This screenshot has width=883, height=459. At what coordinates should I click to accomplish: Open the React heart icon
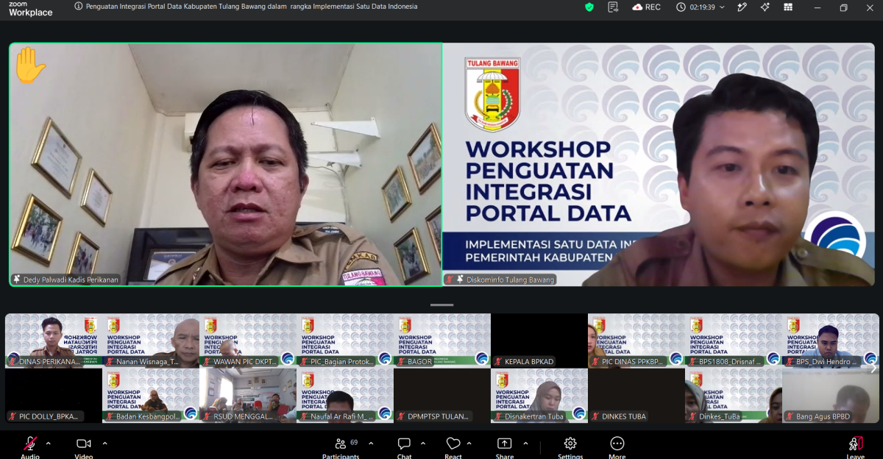[453, 447]
